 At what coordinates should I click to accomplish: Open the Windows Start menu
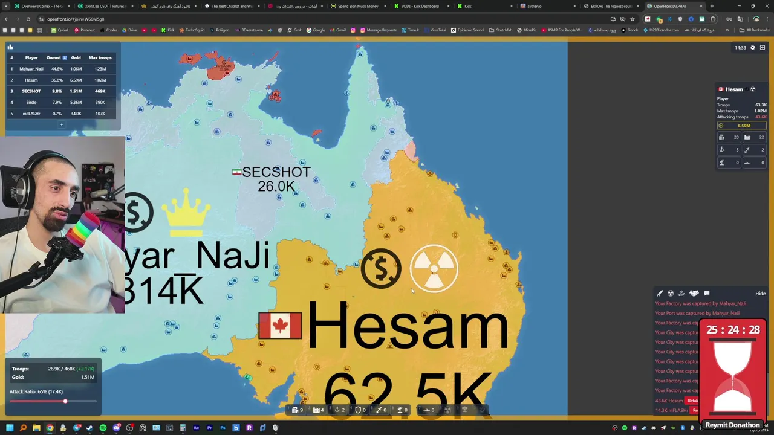tap(10, 428)
